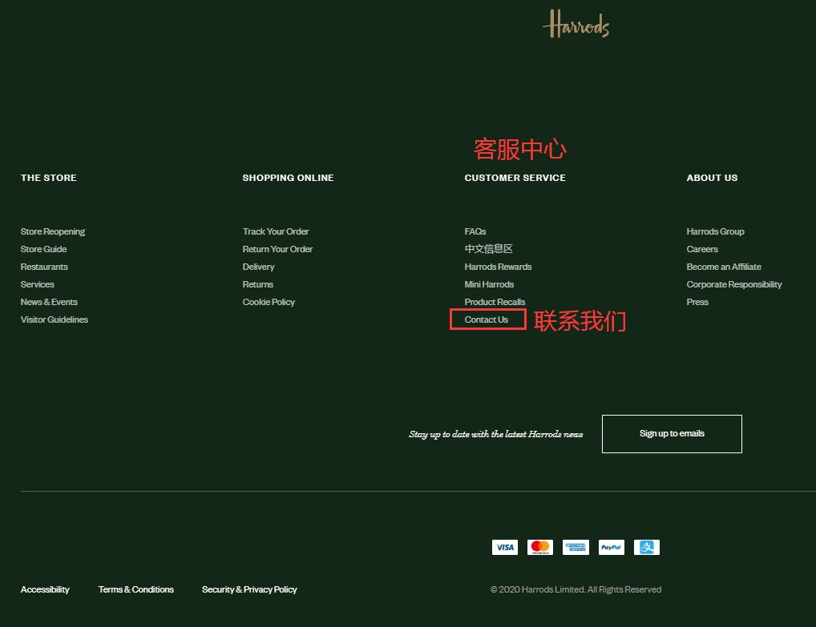Click ABOUT US column heading
Viewport: 816px width, 627px height.
click(x=712, y=178)
